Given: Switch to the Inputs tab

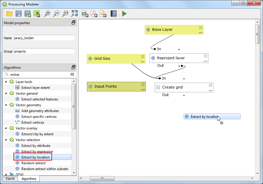Looking at the screenshot, I should [10, 178].
